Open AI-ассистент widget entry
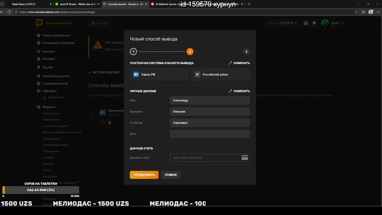This screenshot has height=215, width=382. point(51,113)
